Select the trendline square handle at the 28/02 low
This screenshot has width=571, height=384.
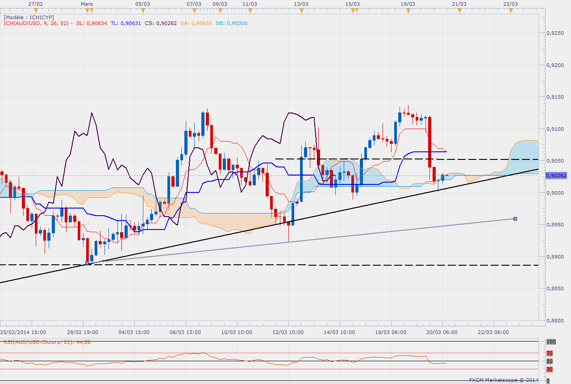[x=88, y=263]
